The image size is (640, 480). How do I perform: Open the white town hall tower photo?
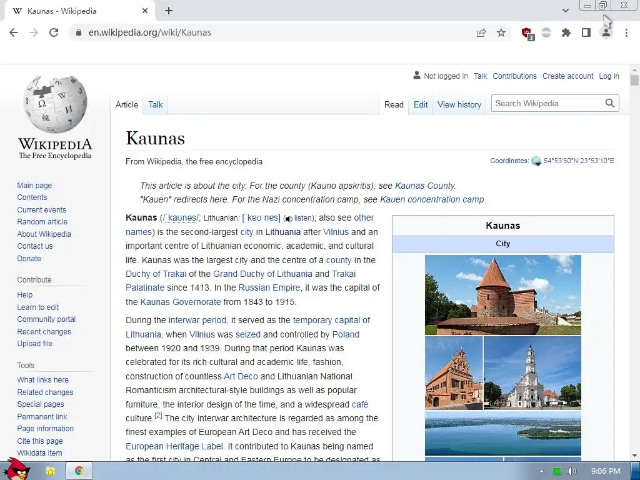point(532,372)
